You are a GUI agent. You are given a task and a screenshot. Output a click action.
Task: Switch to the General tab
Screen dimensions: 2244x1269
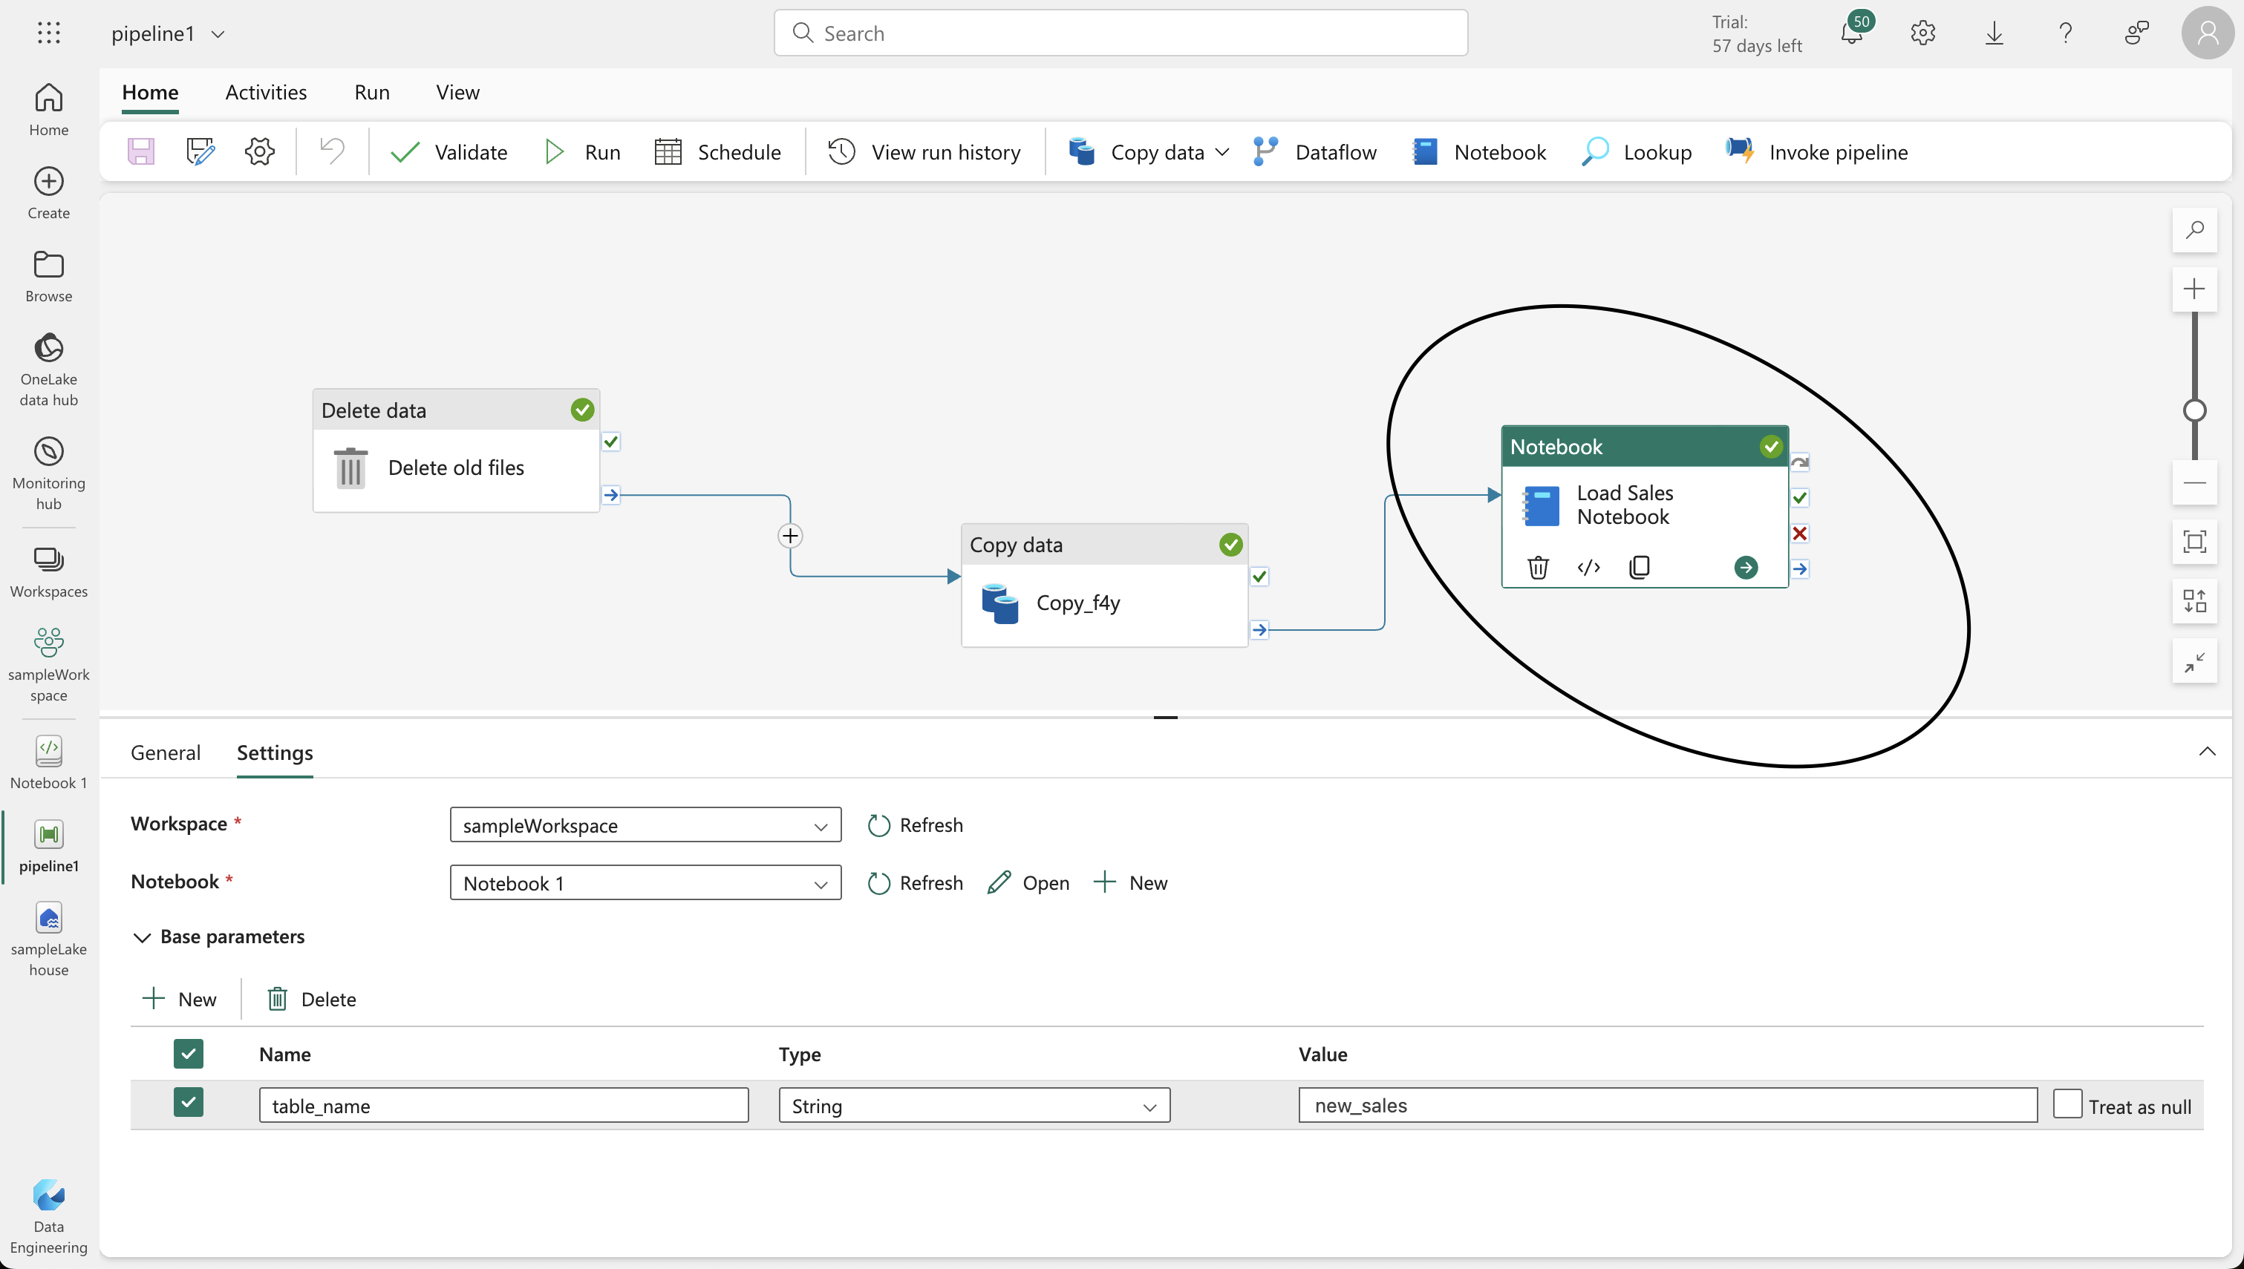(166, 752)
